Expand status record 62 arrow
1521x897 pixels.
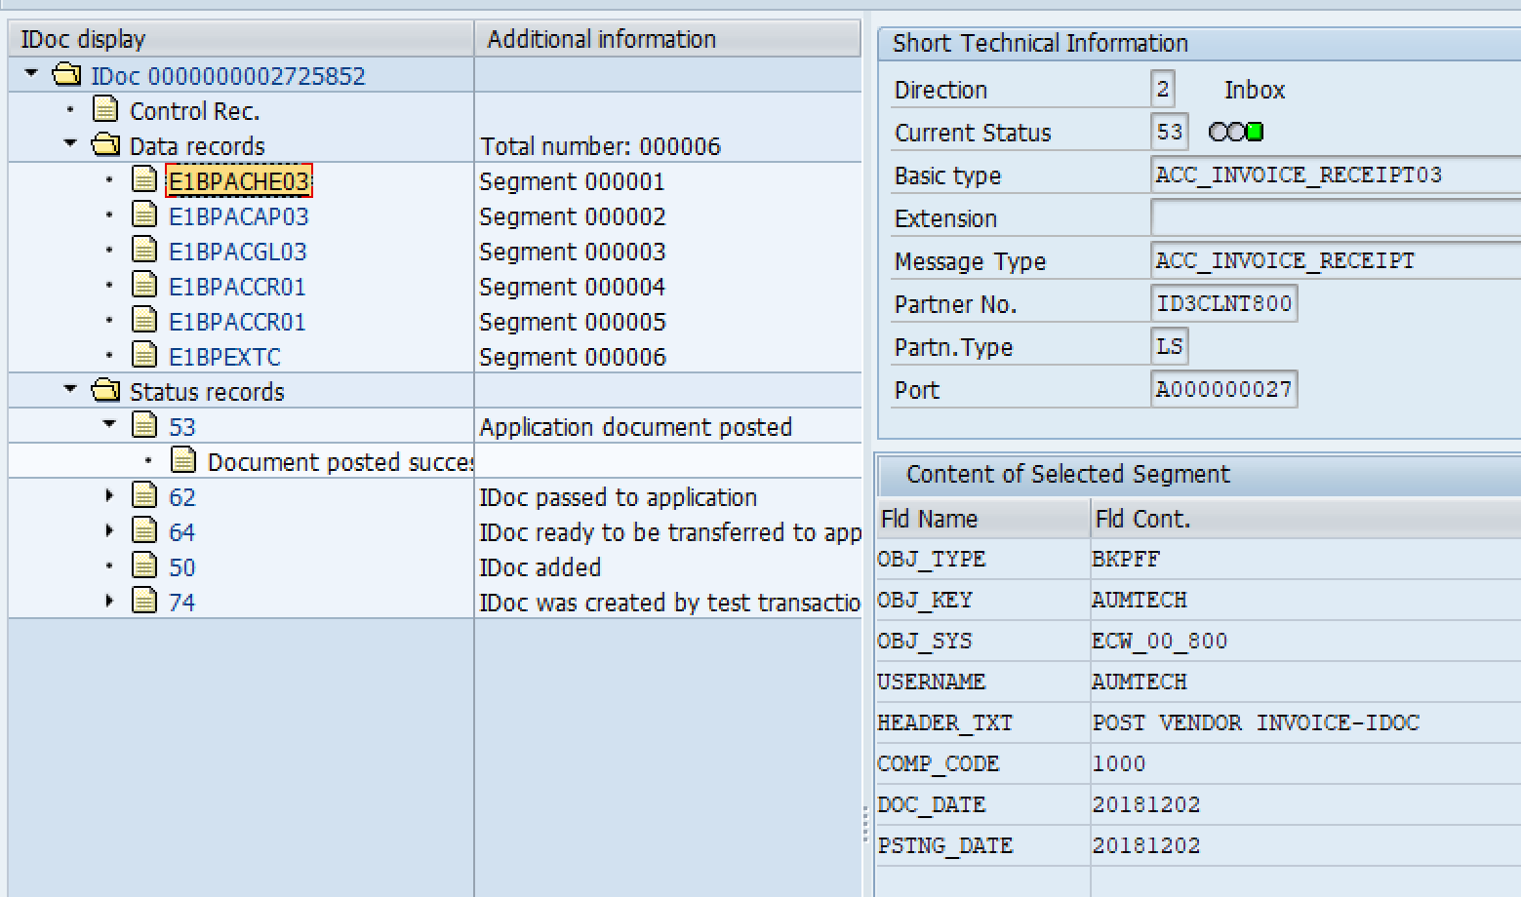click(109, 496)
